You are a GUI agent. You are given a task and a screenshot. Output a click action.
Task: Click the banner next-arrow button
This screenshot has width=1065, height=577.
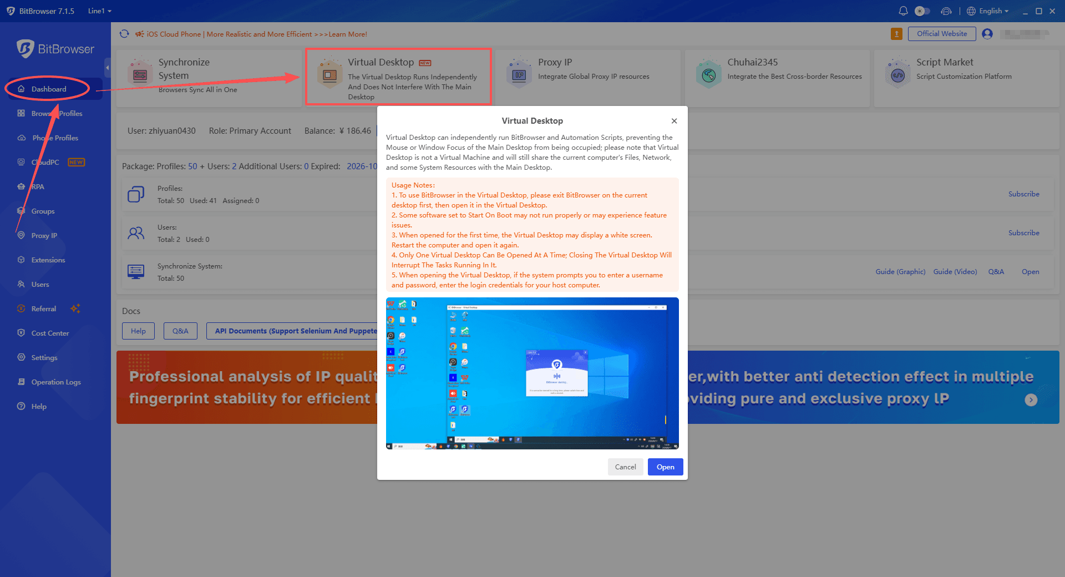click(1031, 400)
